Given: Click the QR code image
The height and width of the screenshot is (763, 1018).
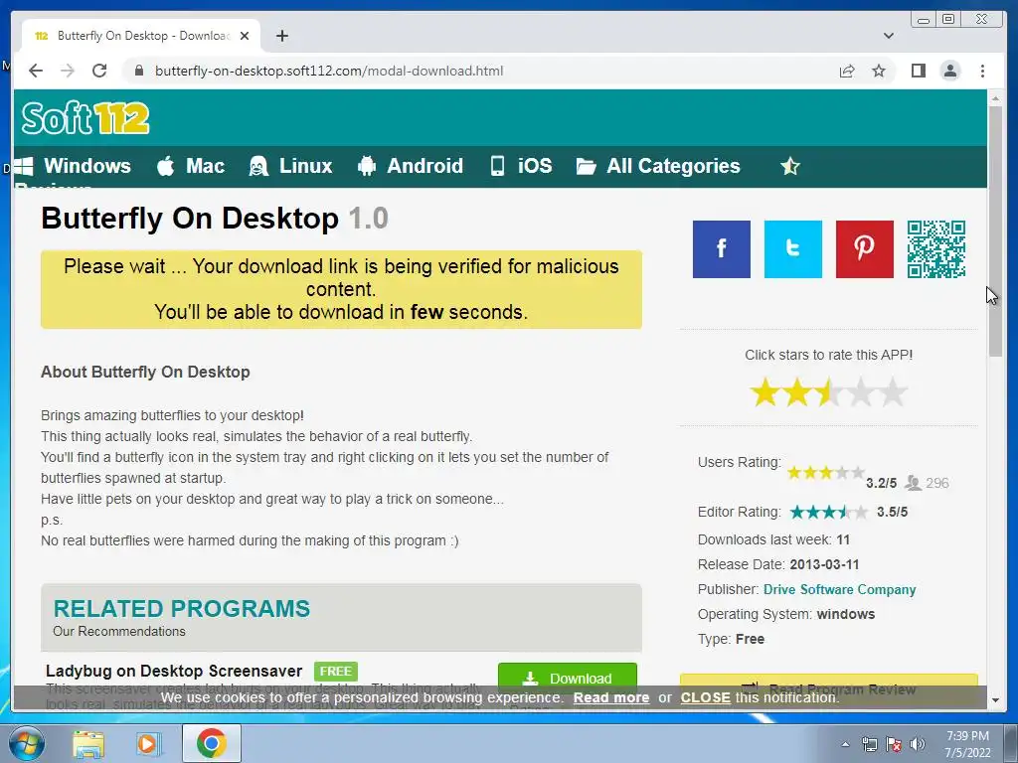Looking at the screenshot, I should pos(936,249).
